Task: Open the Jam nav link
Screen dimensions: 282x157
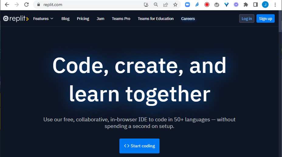Action: pyautogui.click(x=100, y=19)
